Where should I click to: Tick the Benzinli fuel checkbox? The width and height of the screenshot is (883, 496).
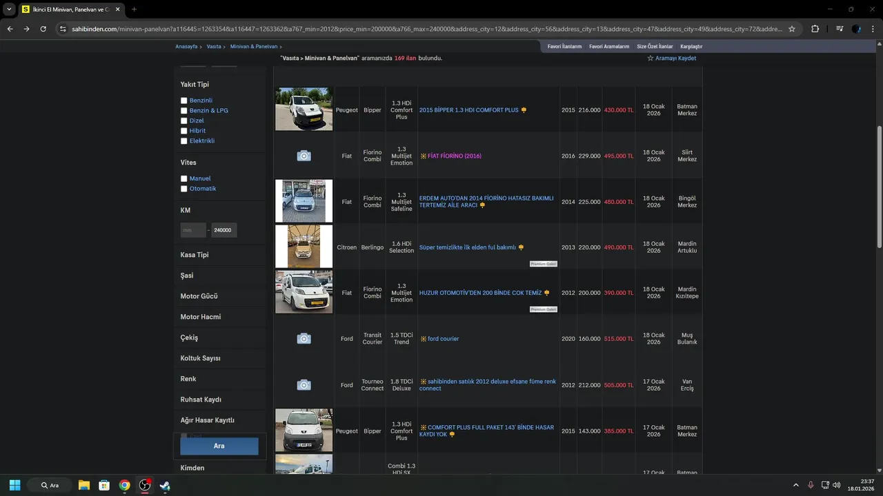184,101
